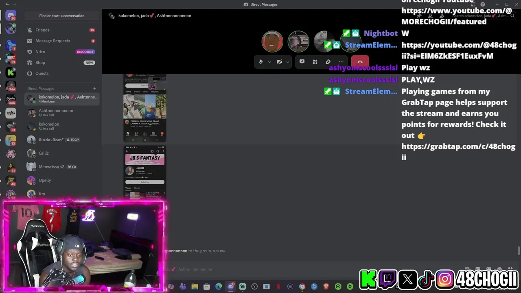Open the Quests page
Image resolution: width=521 pixels, height=293 pixels.
pyautogui.click(x=62, y=73)
